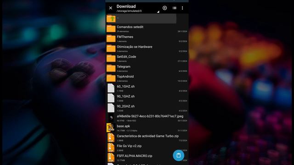Select the 90_2GHZ.sh file
Viewport: 294px width, 165px height.
tap(147, 108)
